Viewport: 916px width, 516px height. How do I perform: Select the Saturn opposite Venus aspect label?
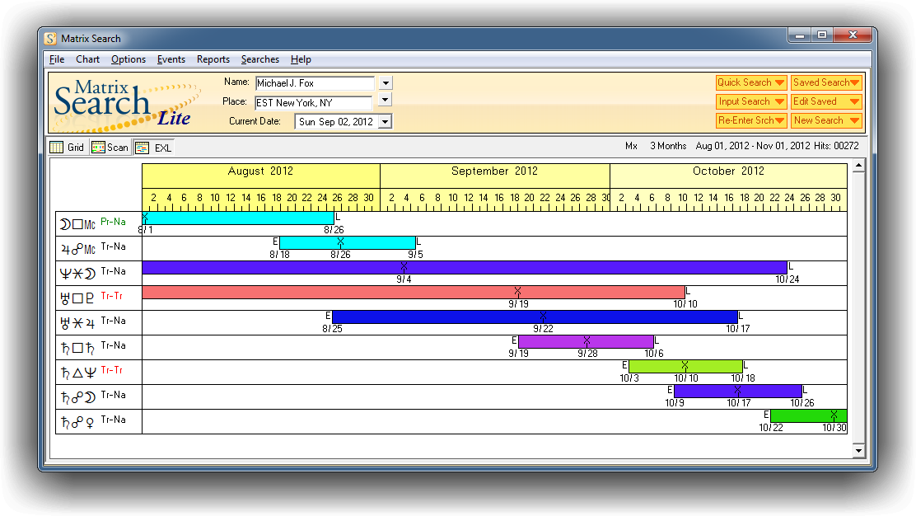pos(91,421)
